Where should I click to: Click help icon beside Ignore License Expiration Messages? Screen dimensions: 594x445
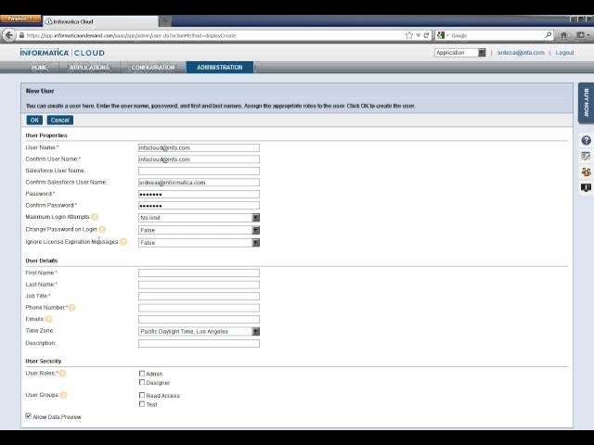pos(123,242)
